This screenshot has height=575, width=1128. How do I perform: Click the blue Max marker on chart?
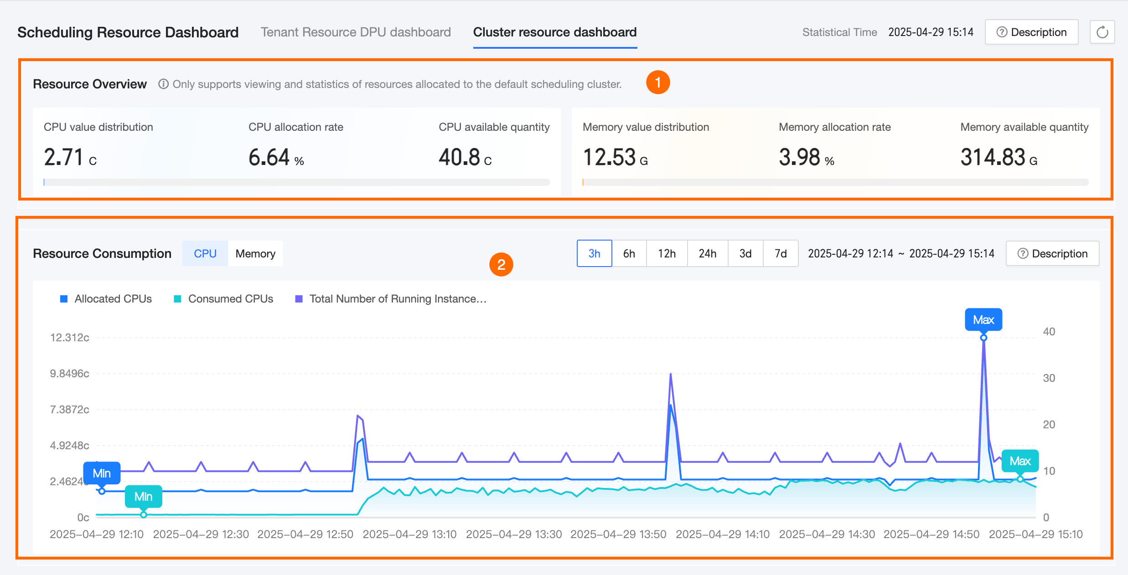click(983, 320)
